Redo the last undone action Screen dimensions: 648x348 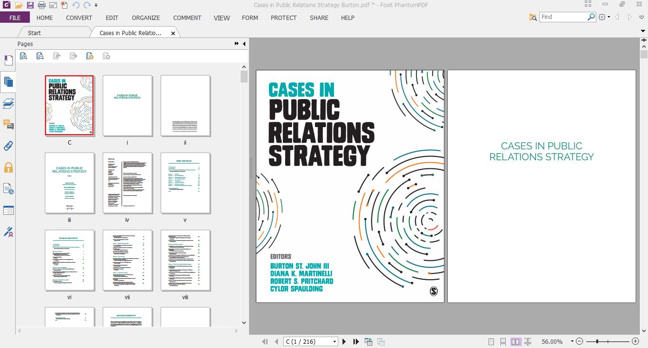click(x=87, y=5)
